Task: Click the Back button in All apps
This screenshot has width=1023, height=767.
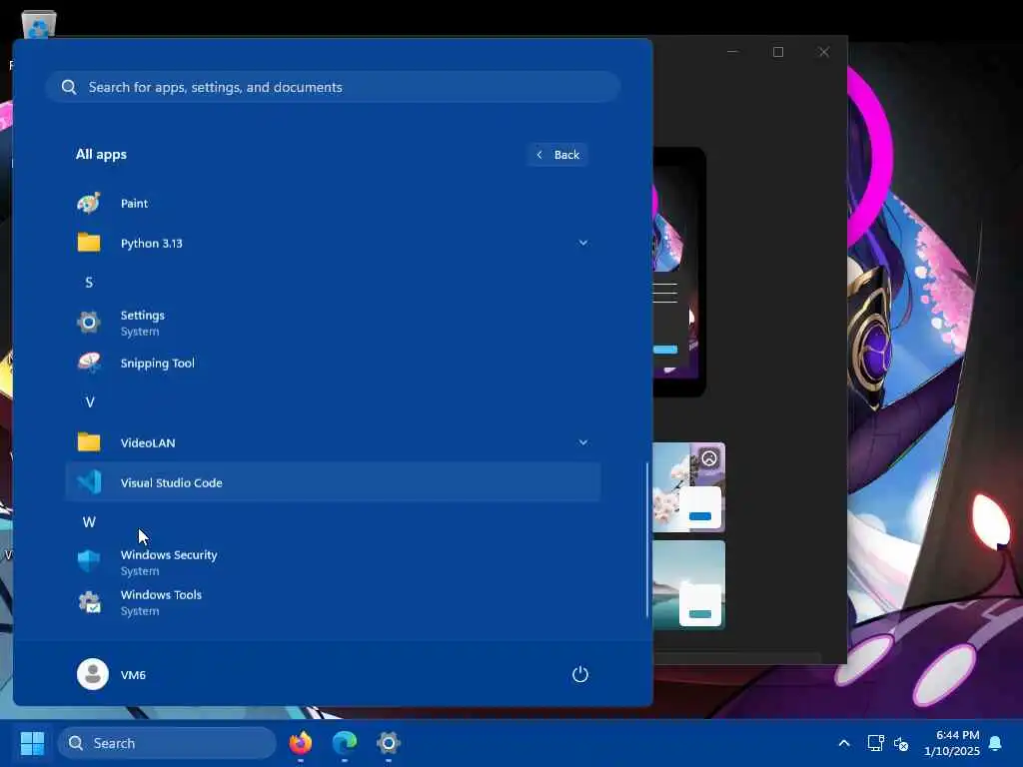Action: [557, 155]
